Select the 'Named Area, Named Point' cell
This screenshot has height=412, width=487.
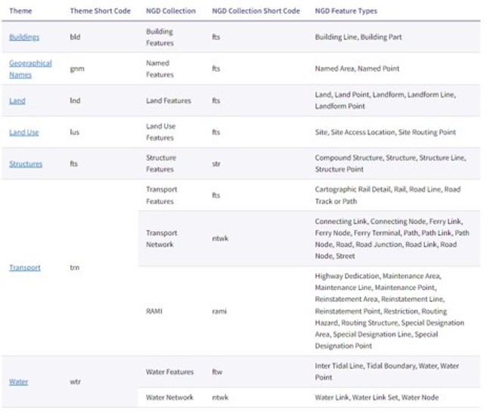coord(357,68)
